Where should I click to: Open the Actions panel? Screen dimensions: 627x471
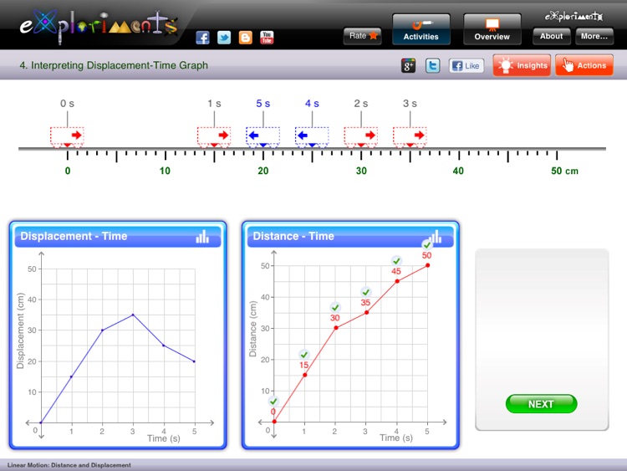(584, 65)
